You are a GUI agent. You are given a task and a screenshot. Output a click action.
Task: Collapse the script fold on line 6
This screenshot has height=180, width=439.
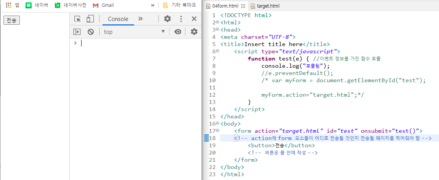218,51
